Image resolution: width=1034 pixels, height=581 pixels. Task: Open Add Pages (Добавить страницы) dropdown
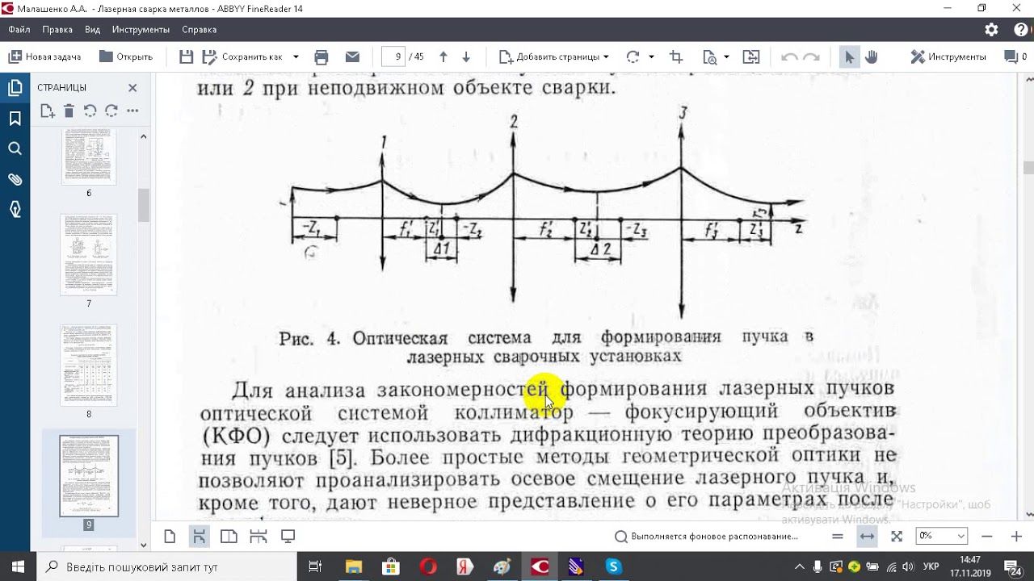point(553,56)
